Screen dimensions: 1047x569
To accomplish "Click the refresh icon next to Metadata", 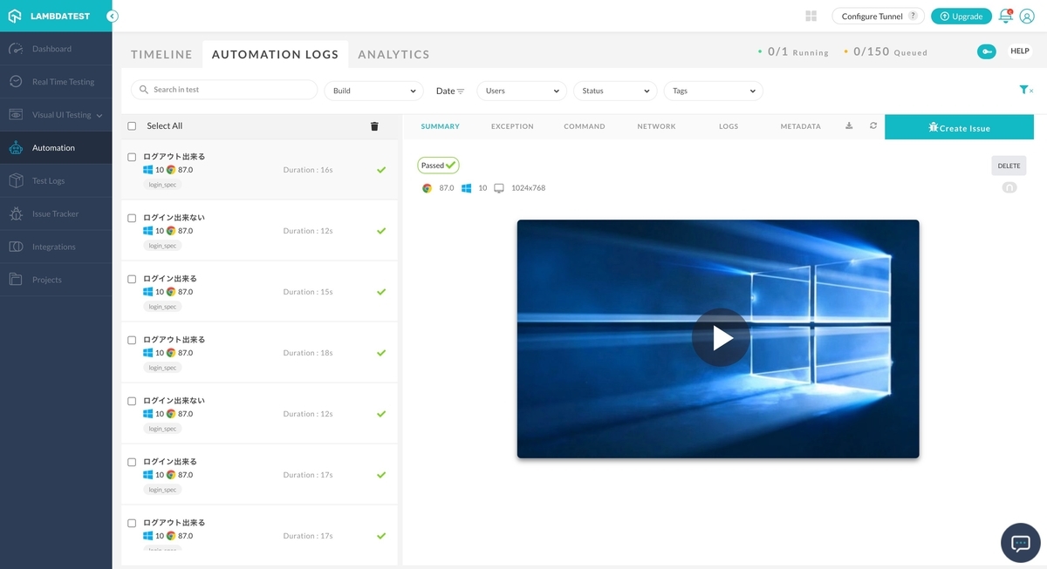I will pyautogui.click(x=873, y=126).
